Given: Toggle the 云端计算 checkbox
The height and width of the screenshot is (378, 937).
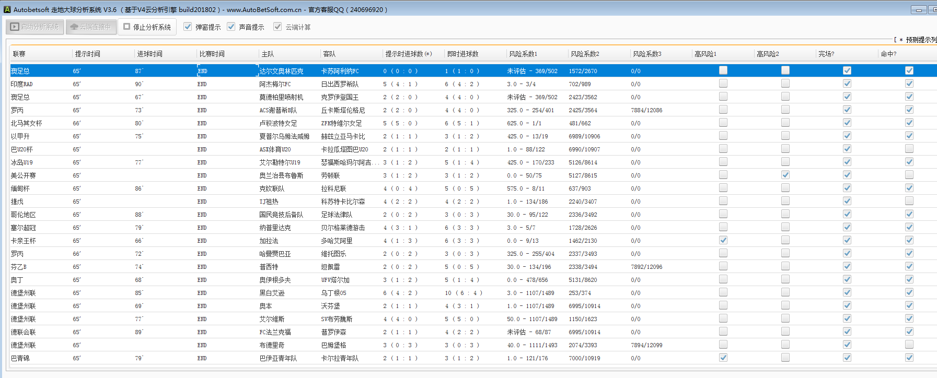Looking at the screenshot, I should (x=277, y=27).
